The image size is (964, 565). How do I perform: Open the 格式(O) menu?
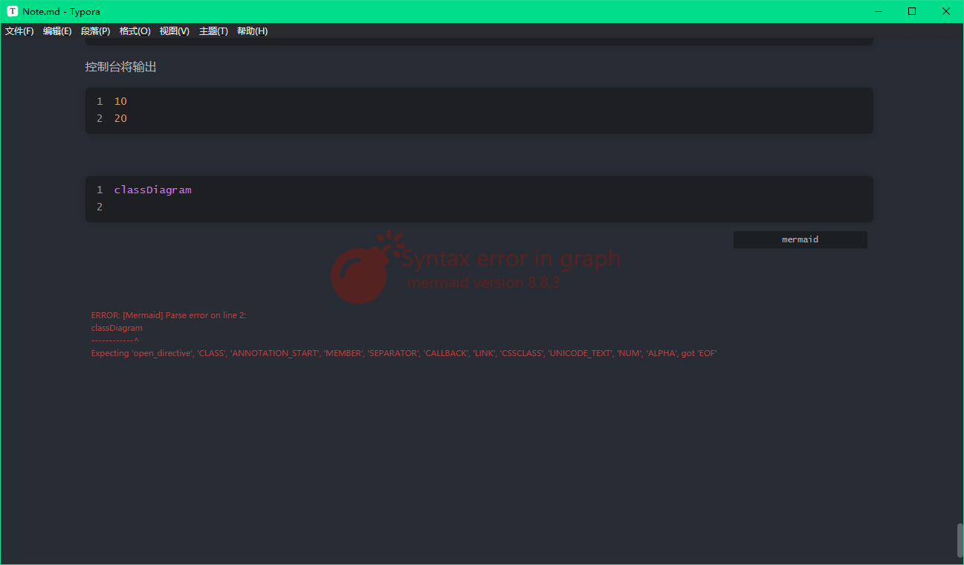[x=135, y=31]
